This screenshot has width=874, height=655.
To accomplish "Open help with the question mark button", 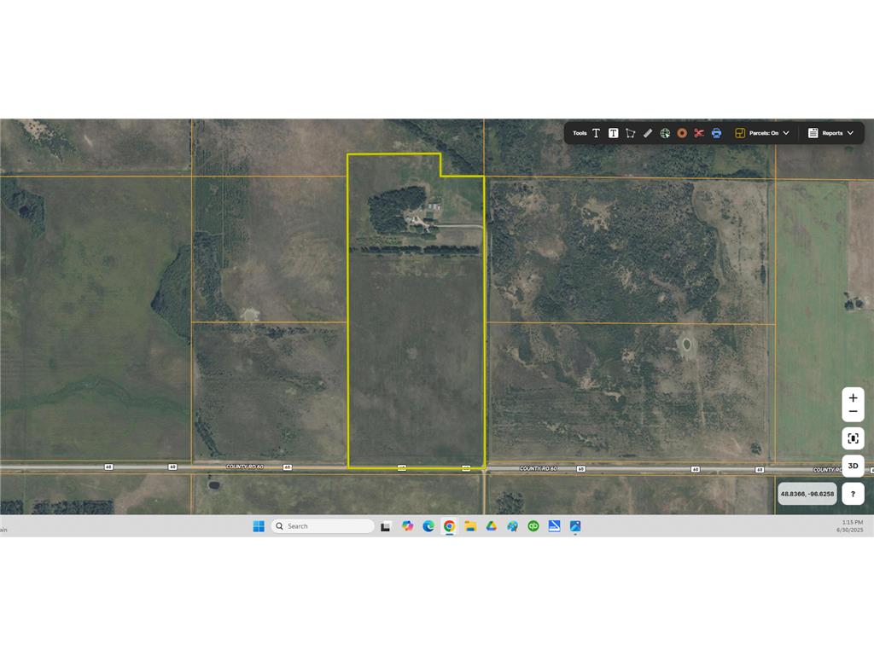I will pos(853,494).
